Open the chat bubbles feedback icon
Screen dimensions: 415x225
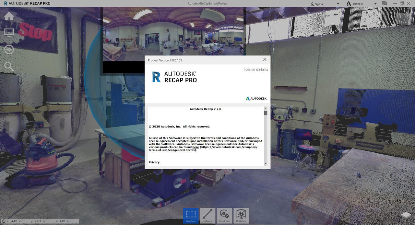tap(385, 4)
